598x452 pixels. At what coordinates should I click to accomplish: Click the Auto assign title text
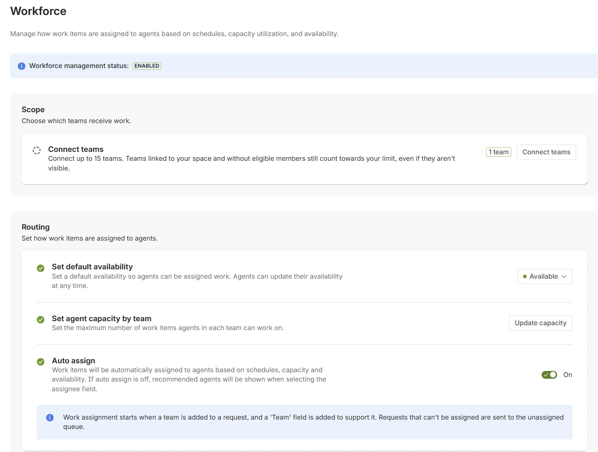pyautogui.click(x=73, y=361)
